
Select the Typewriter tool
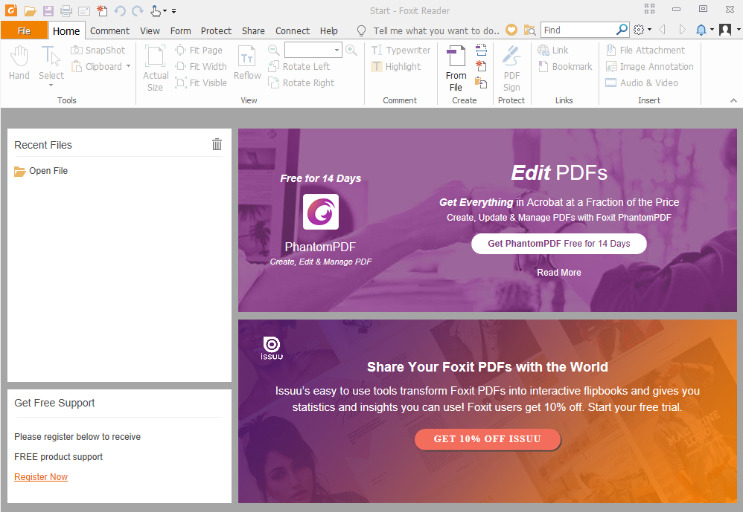click(x=401, y=50)
